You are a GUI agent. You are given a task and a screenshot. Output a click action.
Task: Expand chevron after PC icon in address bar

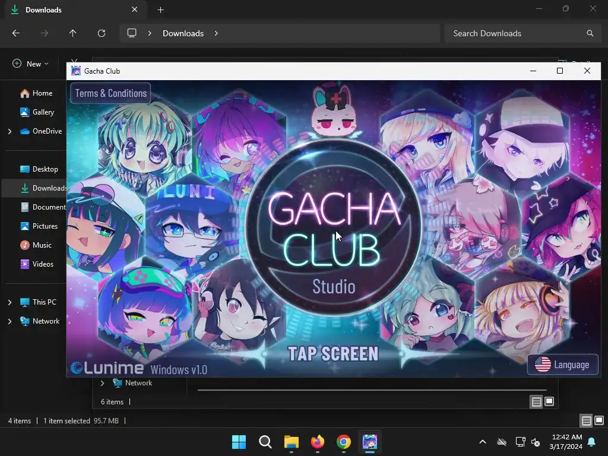tap(150, 33)
